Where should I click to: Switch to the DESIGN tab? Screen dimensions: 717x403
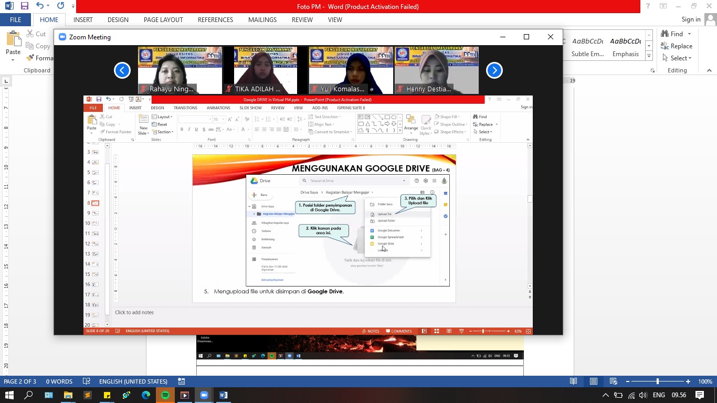click(x=118, y=19)
